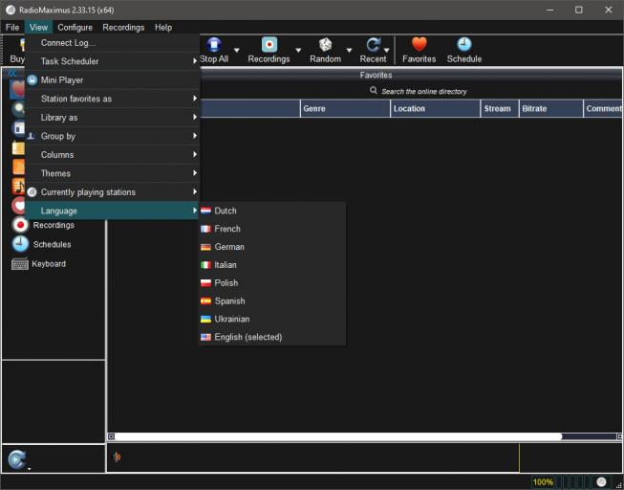Viewport: 624px width, 490px height.
Task: Switch language to German
Action: point(272,247)
